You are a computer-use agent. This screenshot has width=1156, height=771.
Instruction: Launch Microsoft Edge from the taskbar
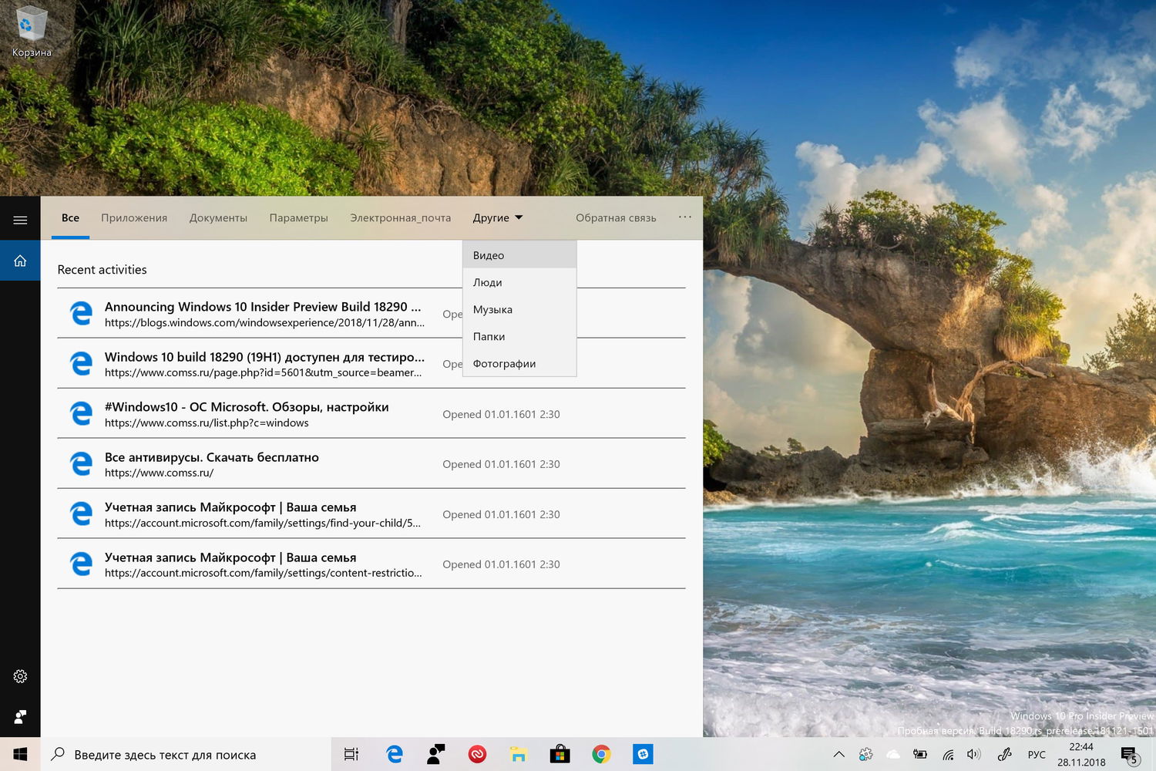[395, 754]
